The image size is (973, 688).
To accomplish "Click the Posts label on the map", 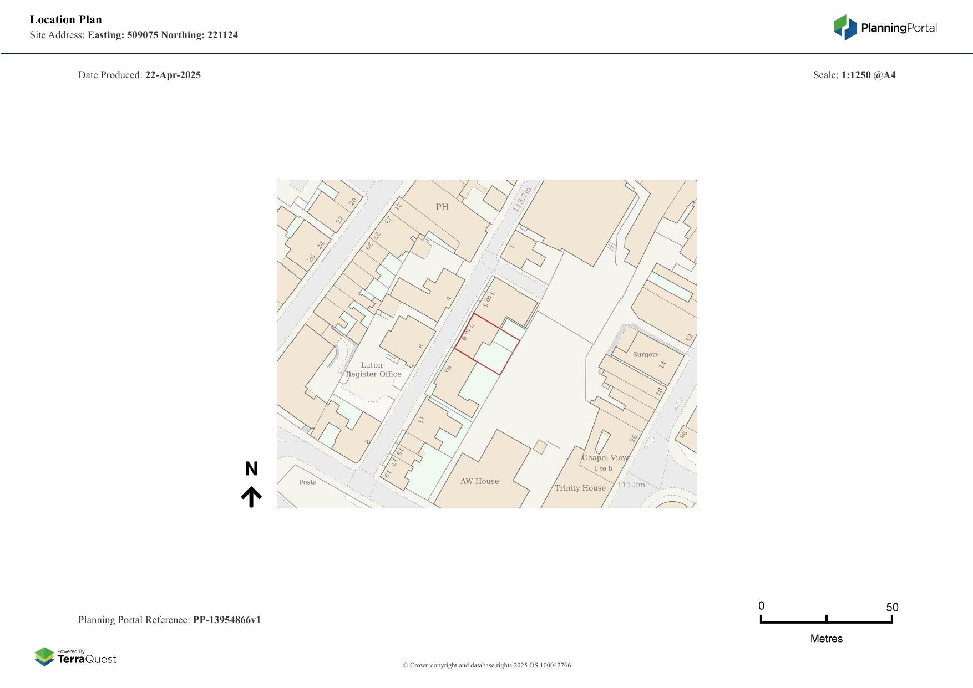I will (x=307, y=482).
